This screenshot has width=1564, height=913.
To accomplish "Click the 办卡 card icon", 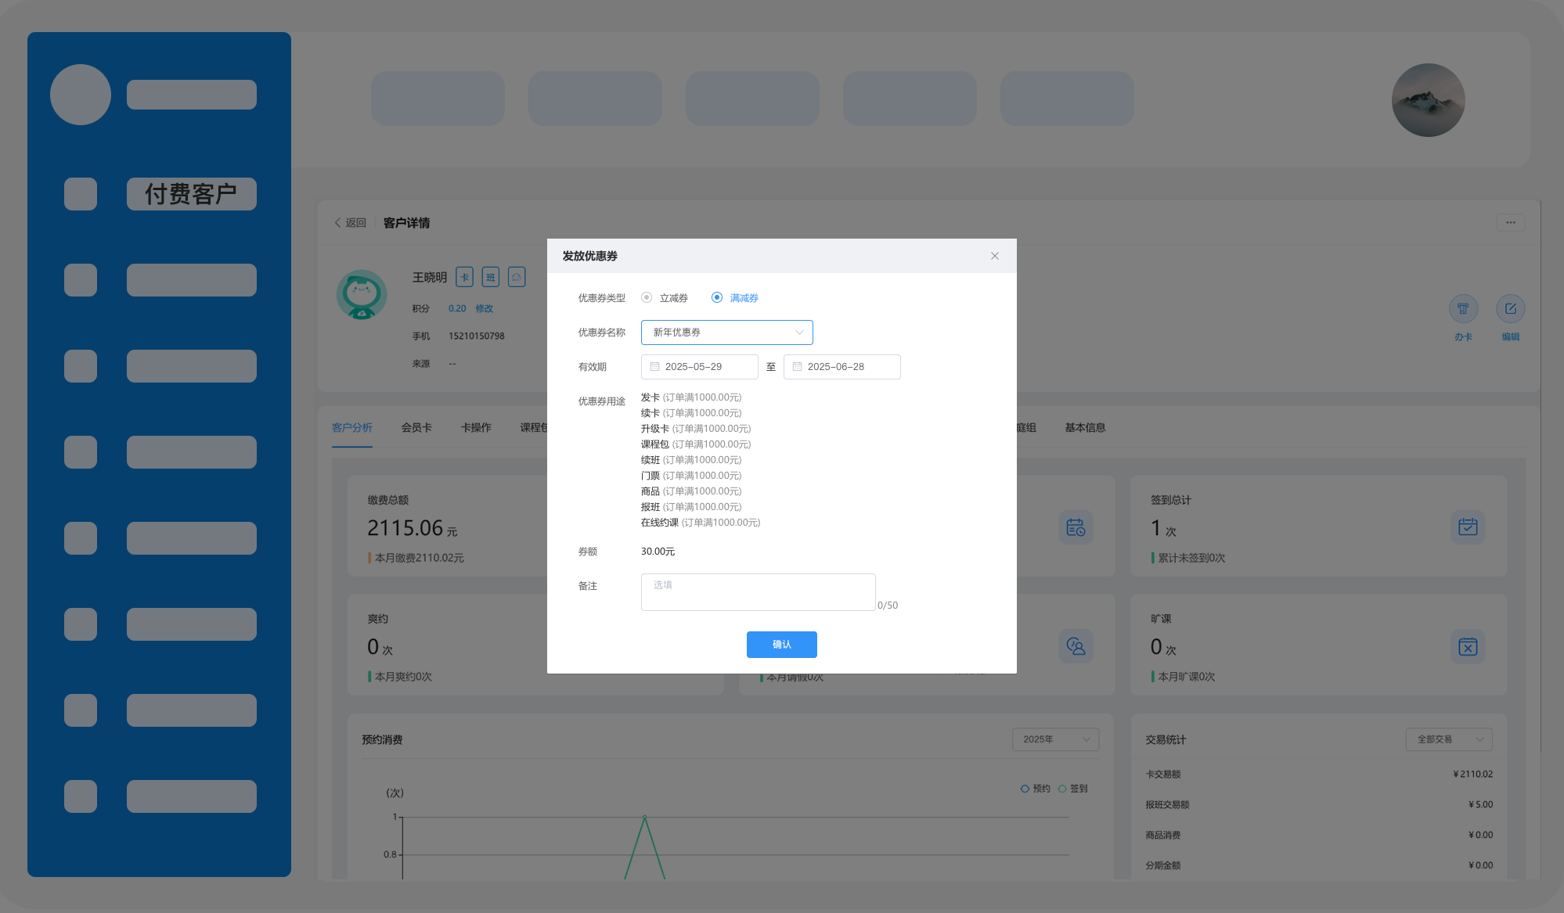I will [x=1463, y=309].
